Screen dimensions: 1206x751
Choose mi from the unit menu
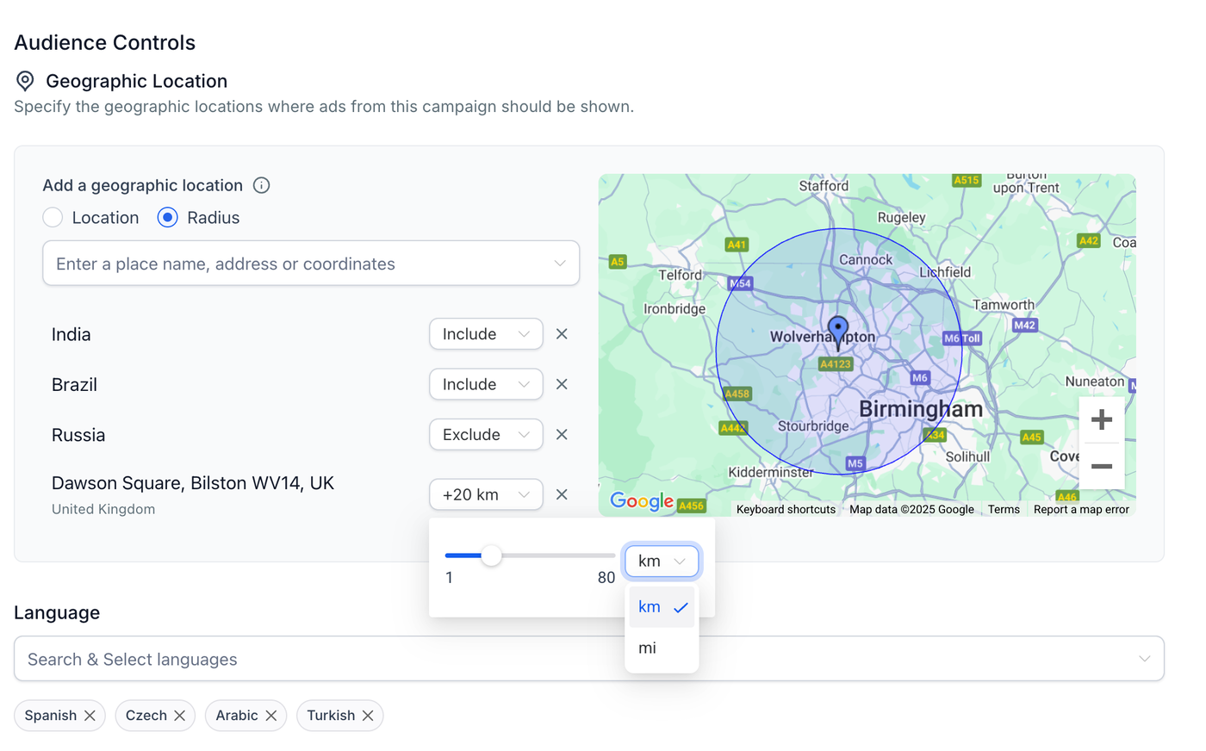tap(662, 648)
